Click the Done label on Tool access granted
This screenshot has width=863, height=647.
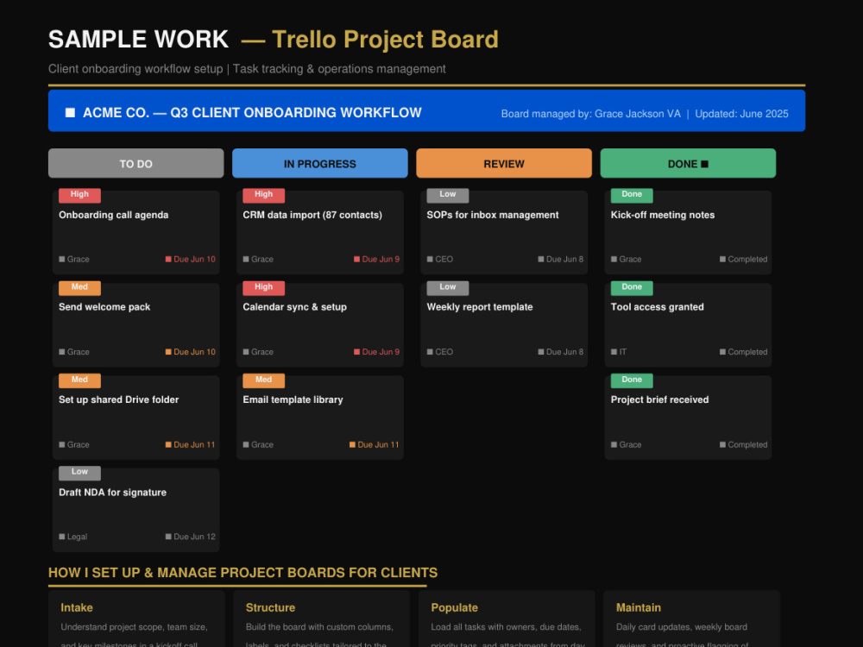[632, 287]
